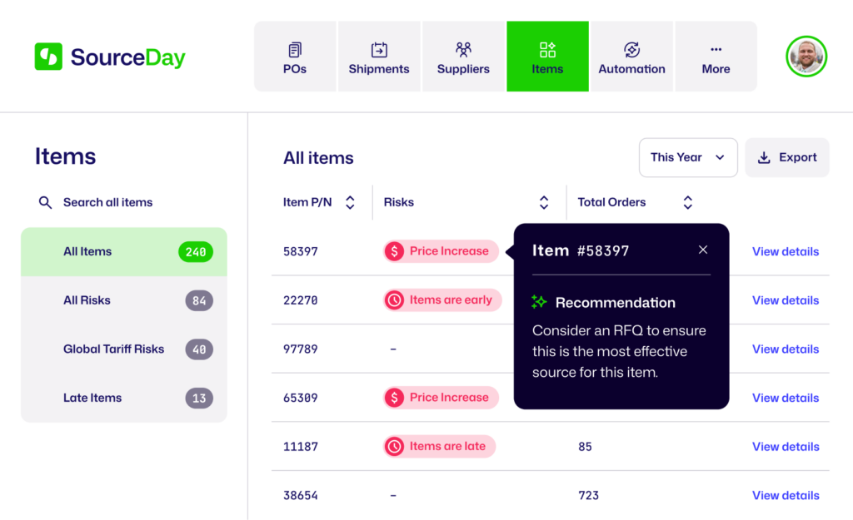Sort the Risks column
This screenshot has width=853, height=520.
click(544, 202)
